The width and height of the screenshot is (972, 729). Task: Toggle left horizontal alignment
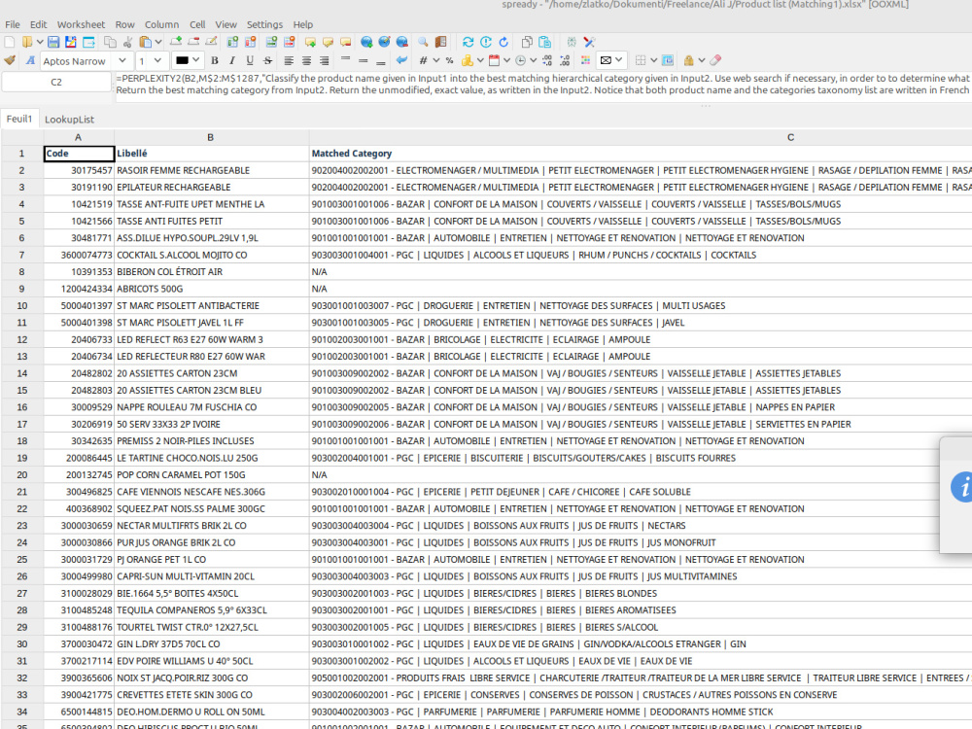(289, 60)
